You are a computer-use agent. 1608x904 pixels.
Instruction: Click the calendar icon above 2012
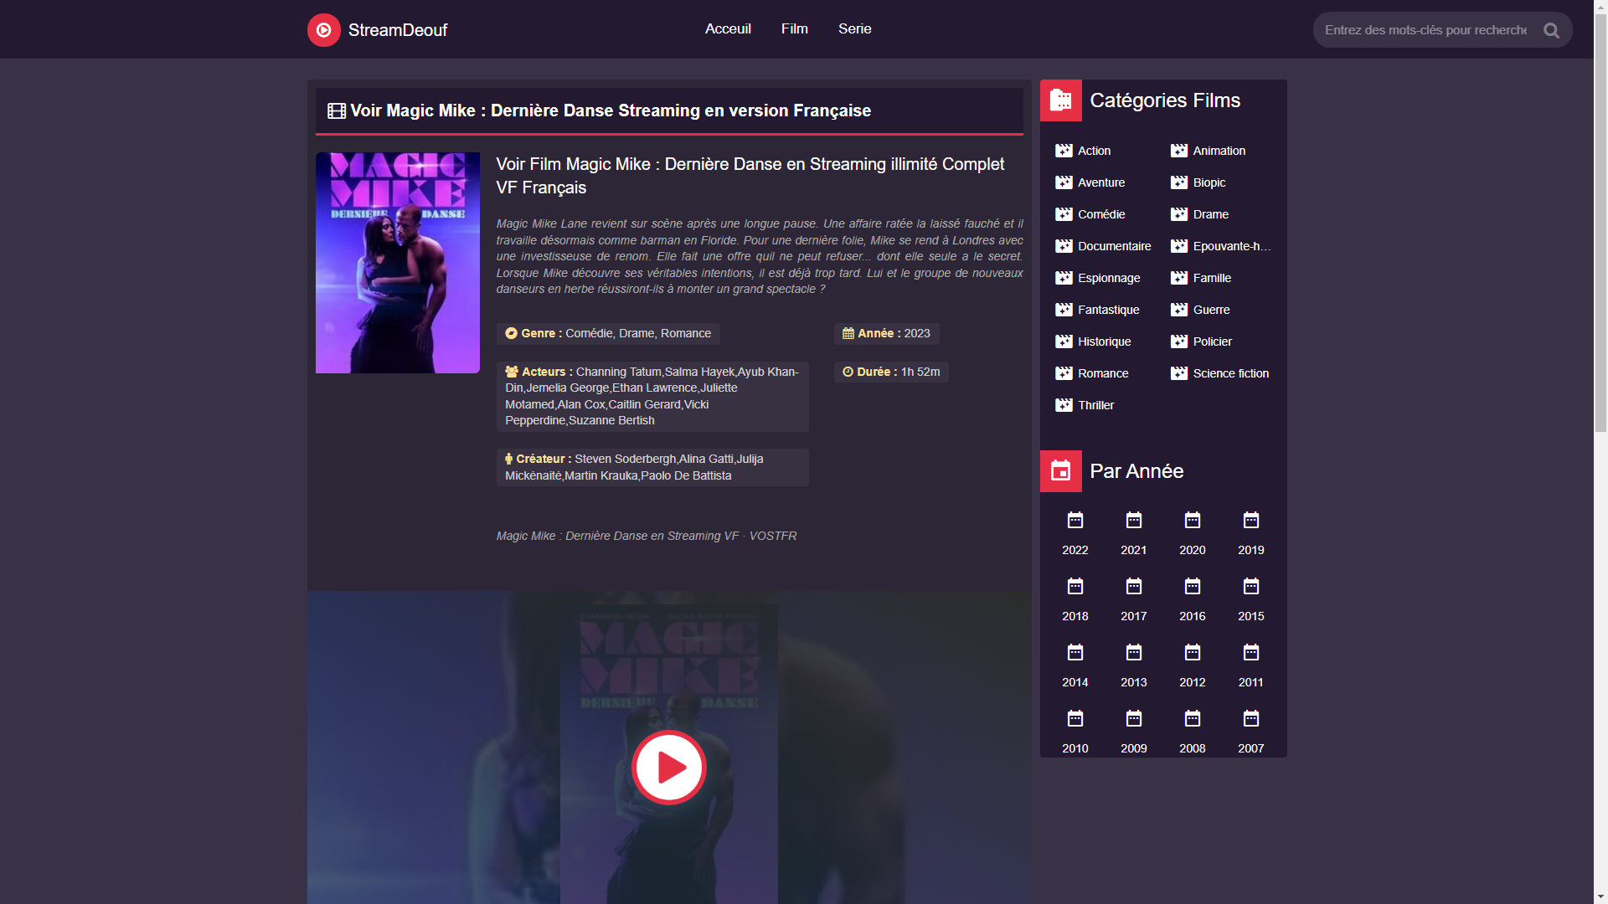1193,652
